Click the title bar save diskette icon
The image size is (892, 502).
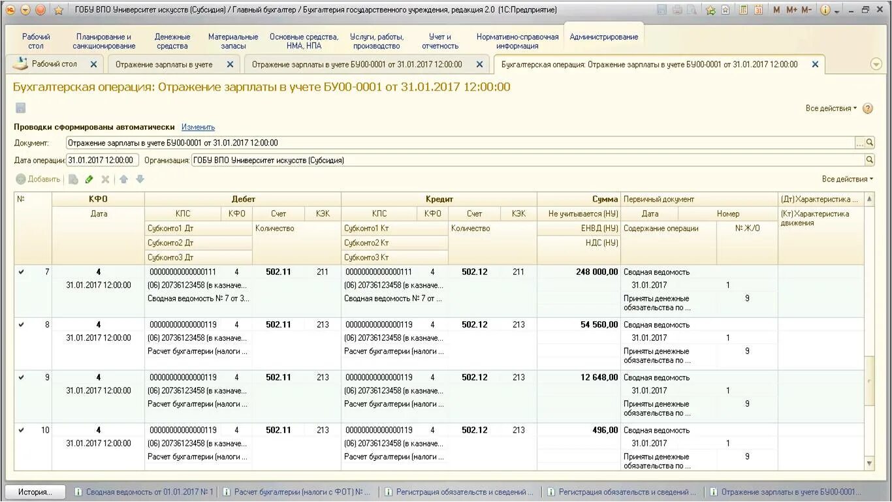pos(662,10)
